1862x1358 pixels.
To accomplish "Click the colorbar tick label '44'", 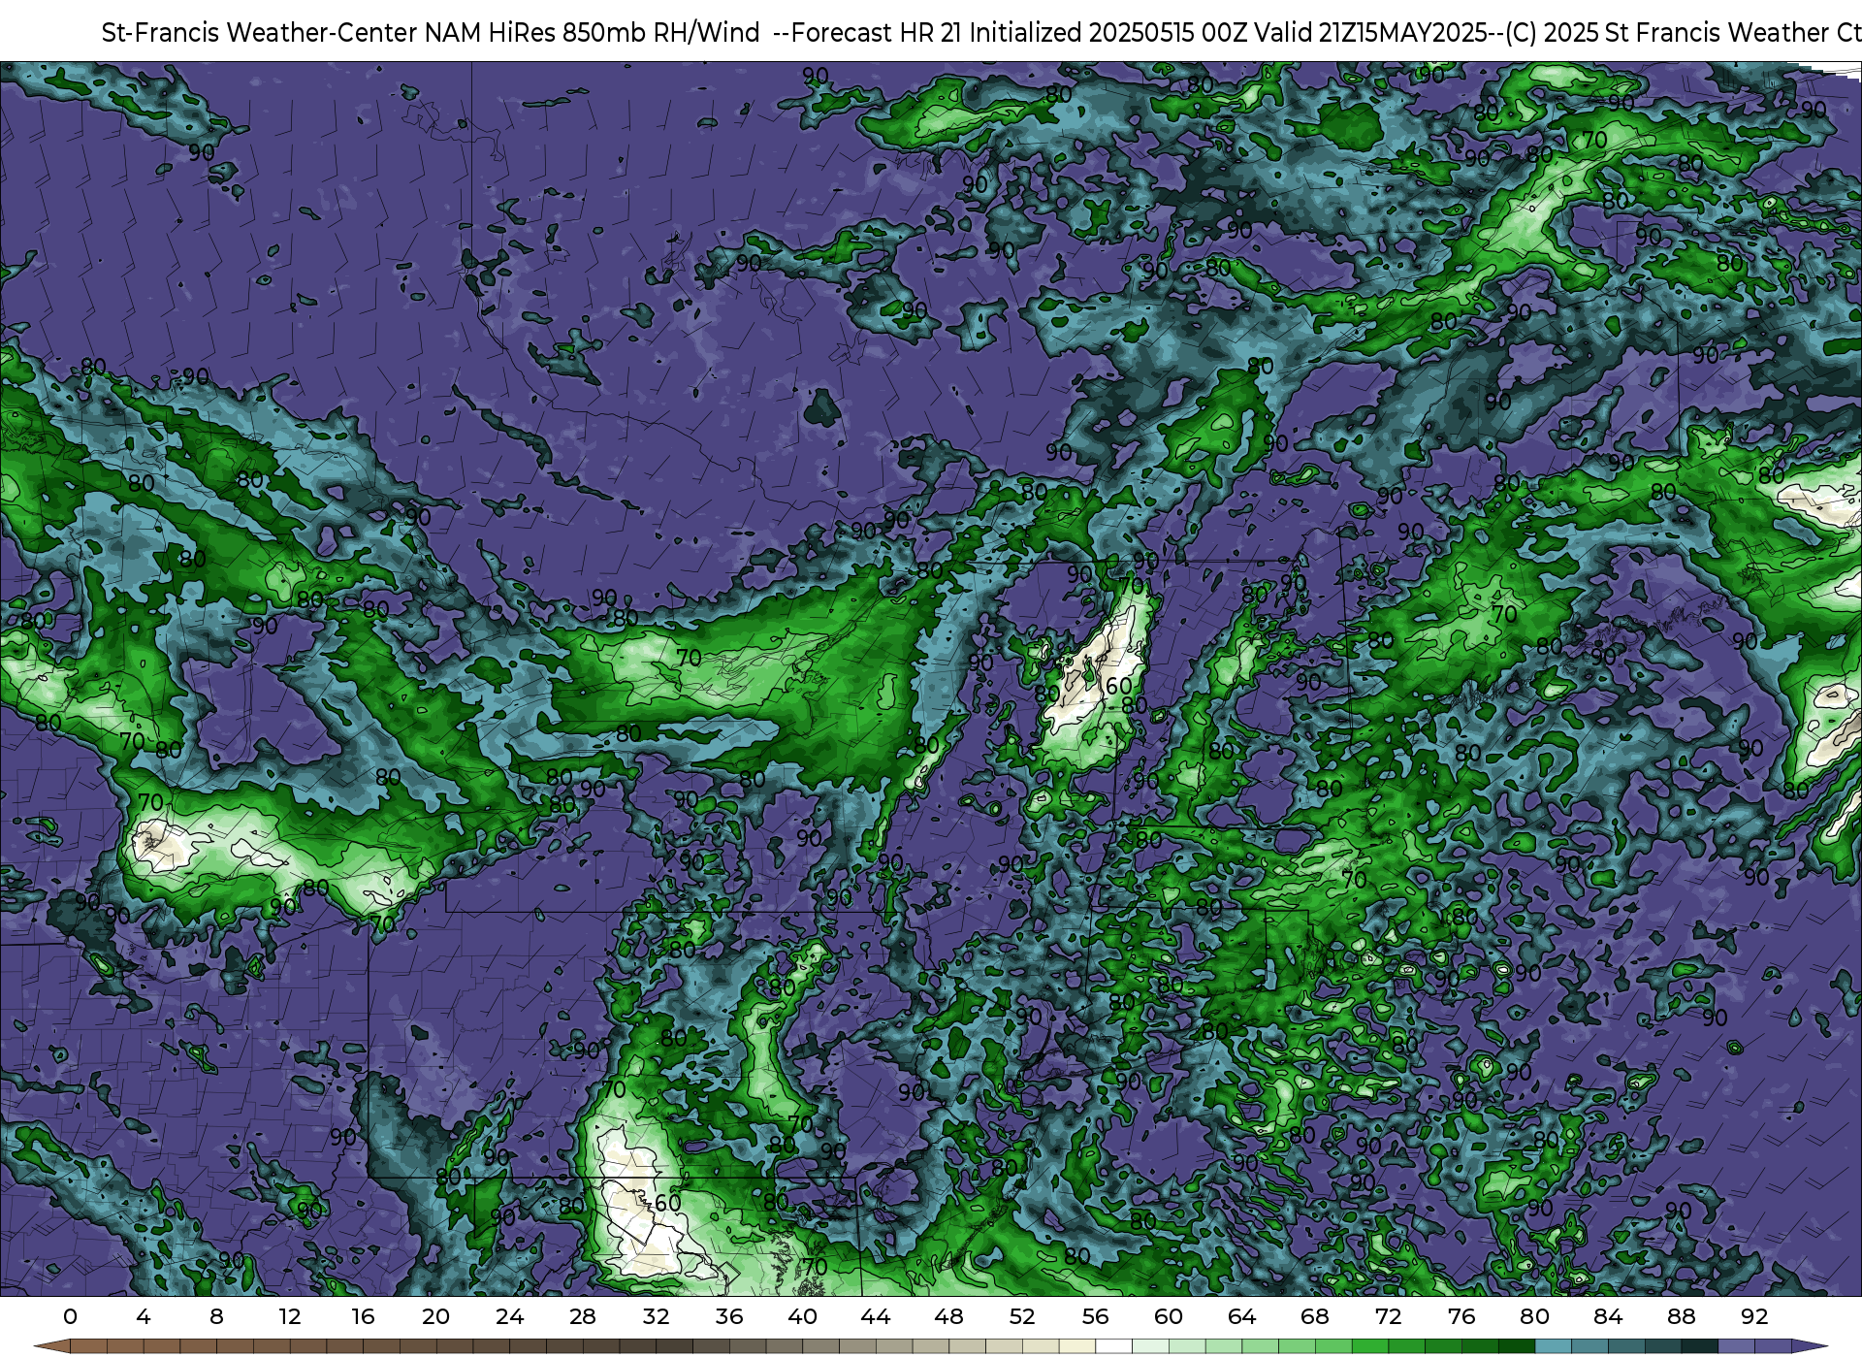I will [x=876, y=1317].
